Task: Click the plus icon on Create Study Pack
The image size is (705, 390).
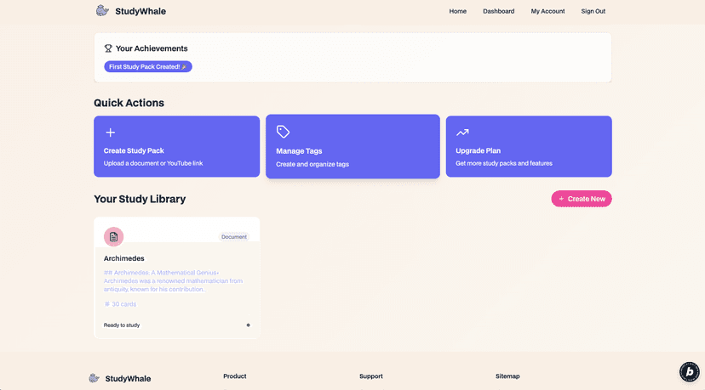Action: click(x=110, y=133)
